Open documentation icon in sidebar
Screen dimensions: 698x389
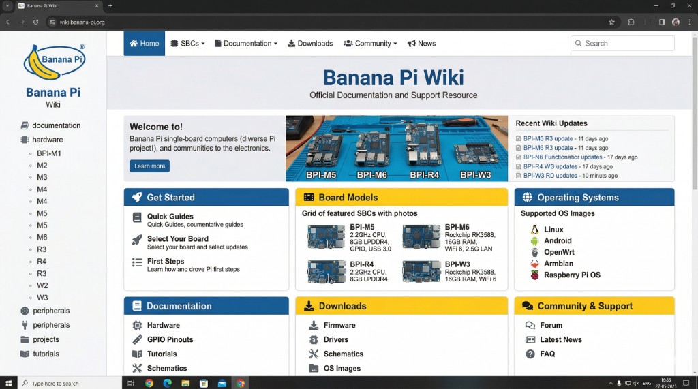pyautogui.click(x=25, y=125)
